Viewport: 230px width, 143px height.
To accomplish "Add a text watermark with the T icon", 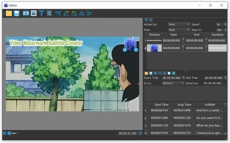I will coord(41,13).
